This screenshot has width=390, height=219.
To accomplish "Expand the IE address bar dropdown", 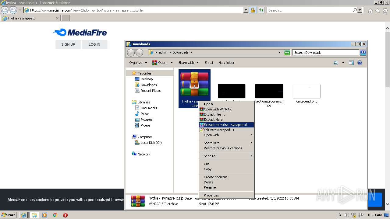I will tap(246, 10).
